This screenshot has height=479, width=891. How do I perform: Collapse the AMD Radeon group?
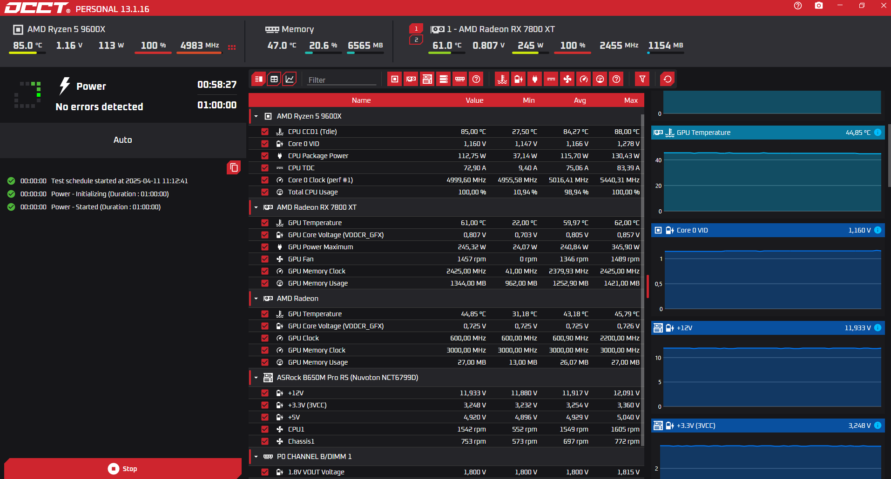pyautogui.click(x=256, y=299)
